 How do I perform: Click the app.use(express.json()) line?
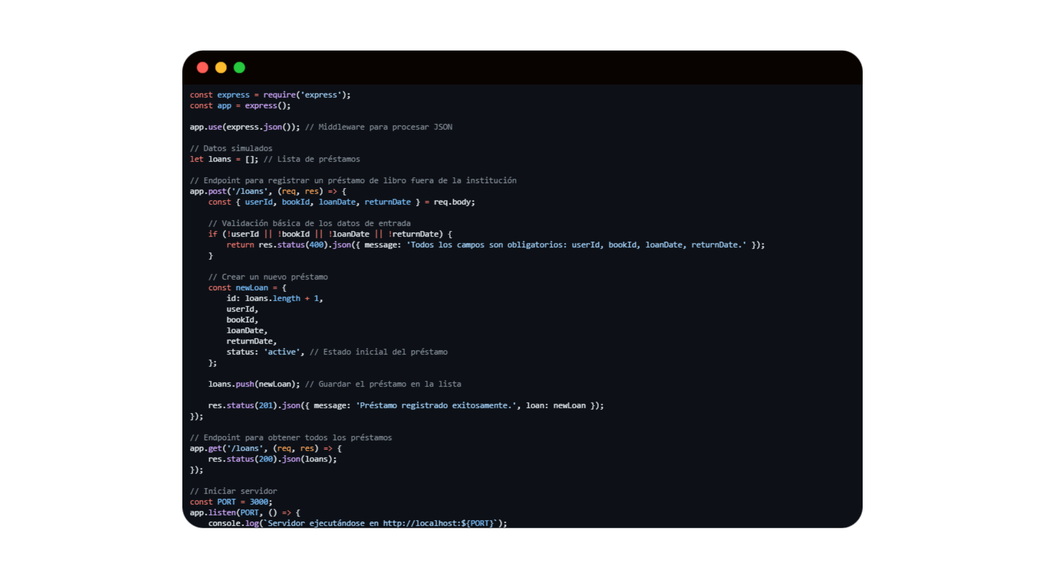click(244, 127)
